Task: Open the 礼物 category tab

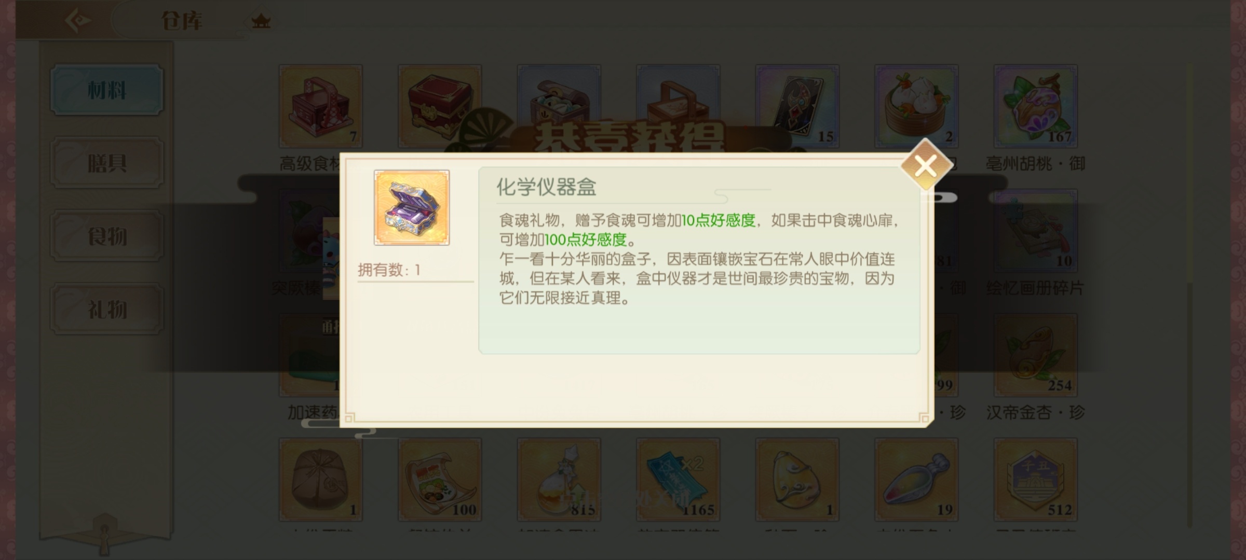Action: coord(107,310)
